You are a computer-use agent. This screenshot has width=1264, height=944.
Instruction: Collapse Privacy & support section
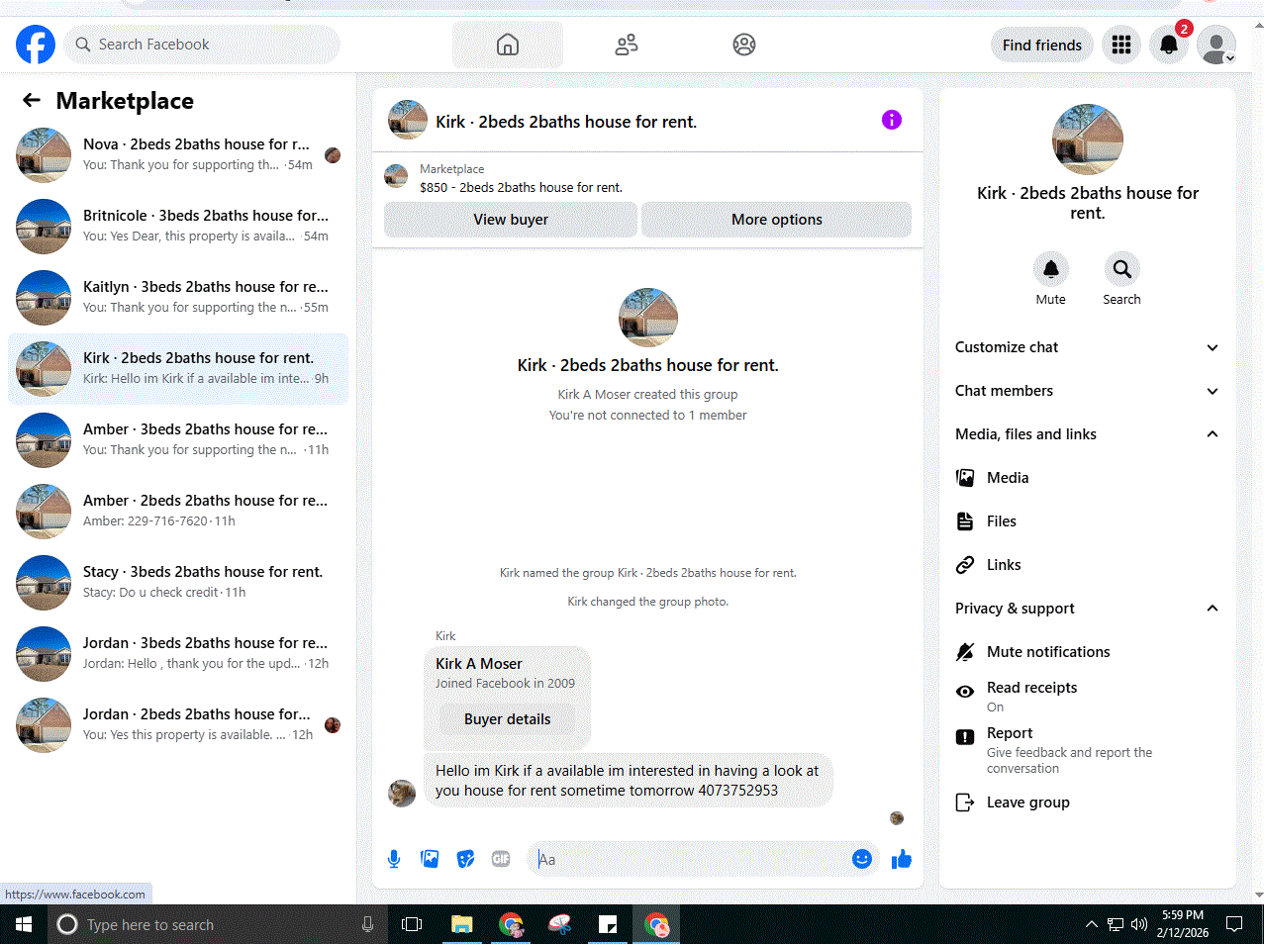1087,609
